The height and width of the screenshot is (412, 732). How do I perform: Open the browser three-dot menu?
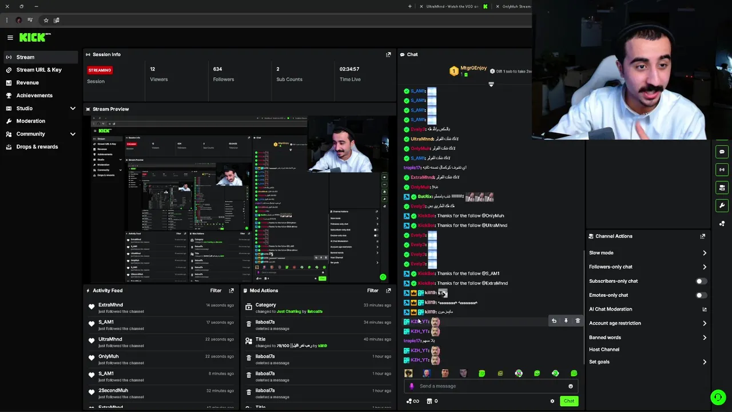pos(6,20)
